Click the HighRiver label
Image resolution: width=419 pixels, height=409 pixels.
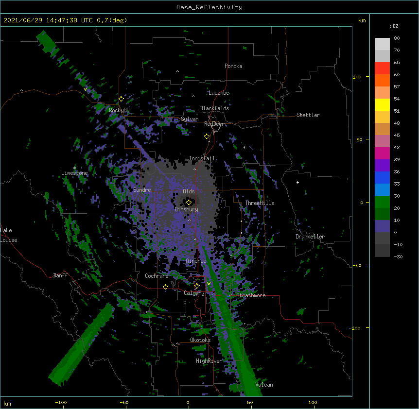click(209, 361)
